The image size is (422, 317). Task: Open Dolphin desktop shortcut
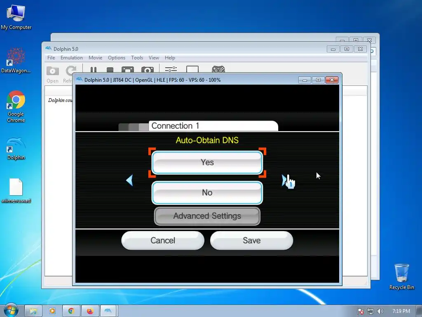click(16, 149)
